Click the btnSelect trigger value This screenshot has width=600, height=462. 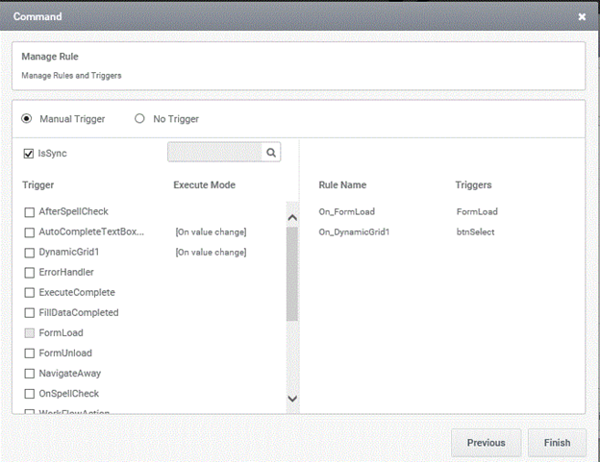475,231
